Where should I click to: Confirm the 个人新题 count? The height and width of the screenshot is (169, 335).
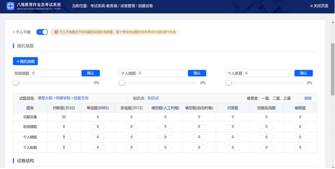pyautogui.click(x=303, y=73)
